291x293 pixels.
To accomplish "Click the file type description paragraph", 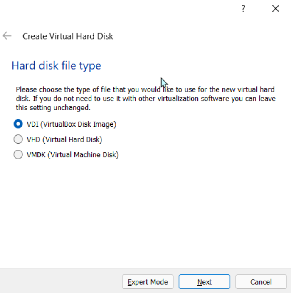I will click(145, 99).
